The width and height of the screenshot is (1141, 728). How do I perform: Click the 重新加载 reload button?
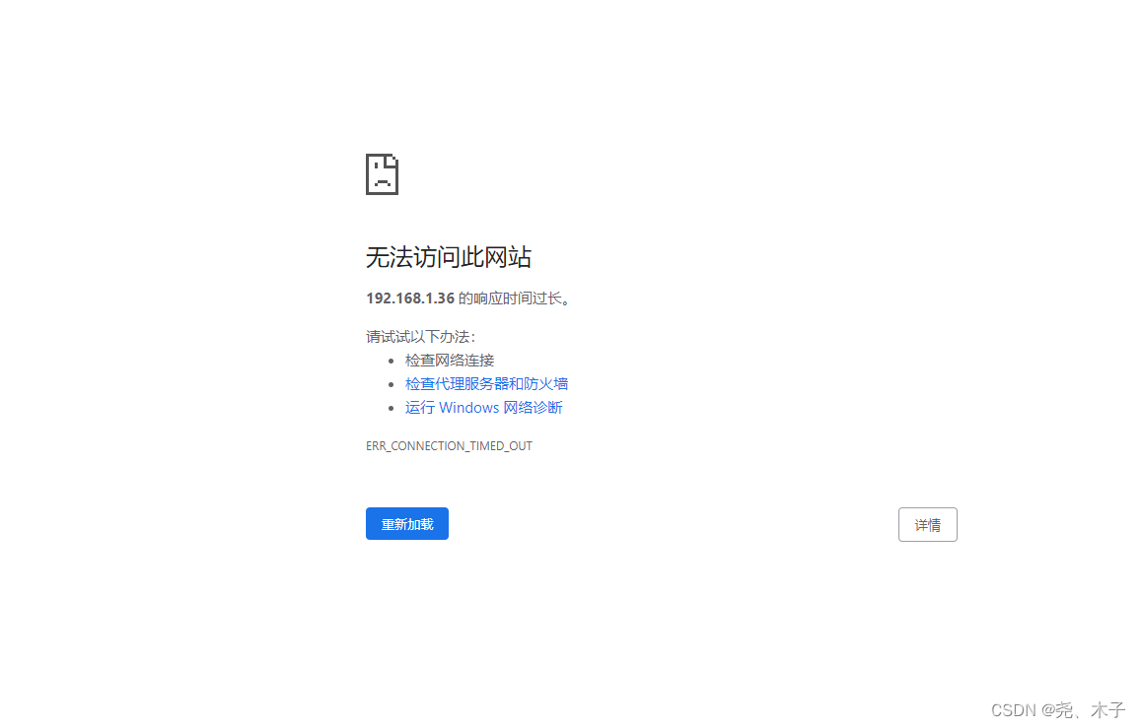pyautogui.click(x=406, y=523)
